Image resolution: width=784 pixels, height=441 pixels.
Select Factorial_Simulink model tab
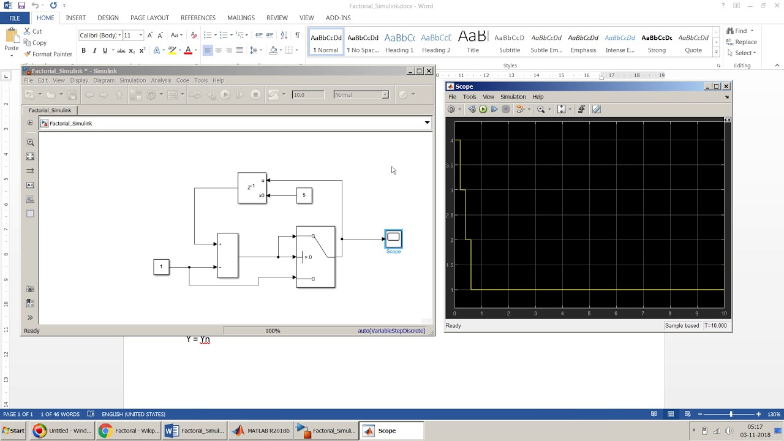[x=50, y=110]
